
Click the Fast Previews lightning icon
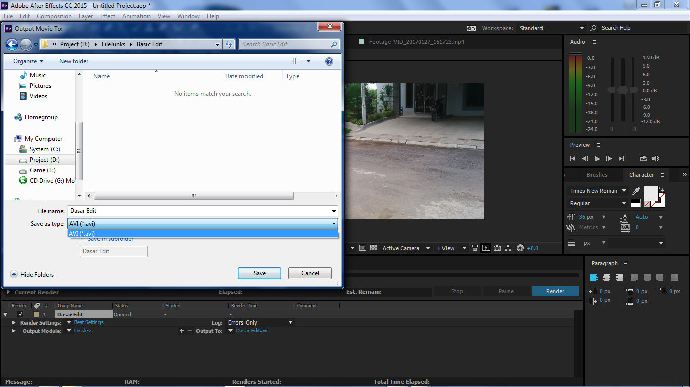[x=485, y=248]
